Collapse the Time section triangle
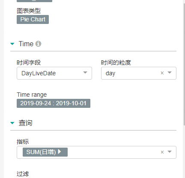 [x=12, y=44]
